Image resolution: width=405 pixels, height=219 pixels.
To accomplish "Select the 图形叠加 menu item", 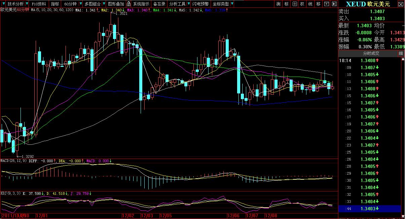I will (x=116, y=4).
